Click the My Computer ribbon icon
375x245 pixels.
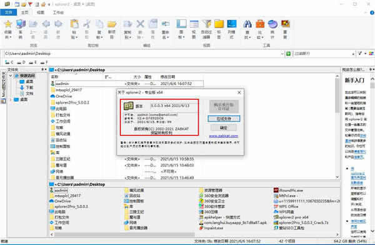(21, 29)
